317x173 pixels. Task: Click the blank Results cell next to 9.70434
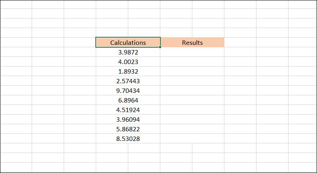click(x=192, y=91)
